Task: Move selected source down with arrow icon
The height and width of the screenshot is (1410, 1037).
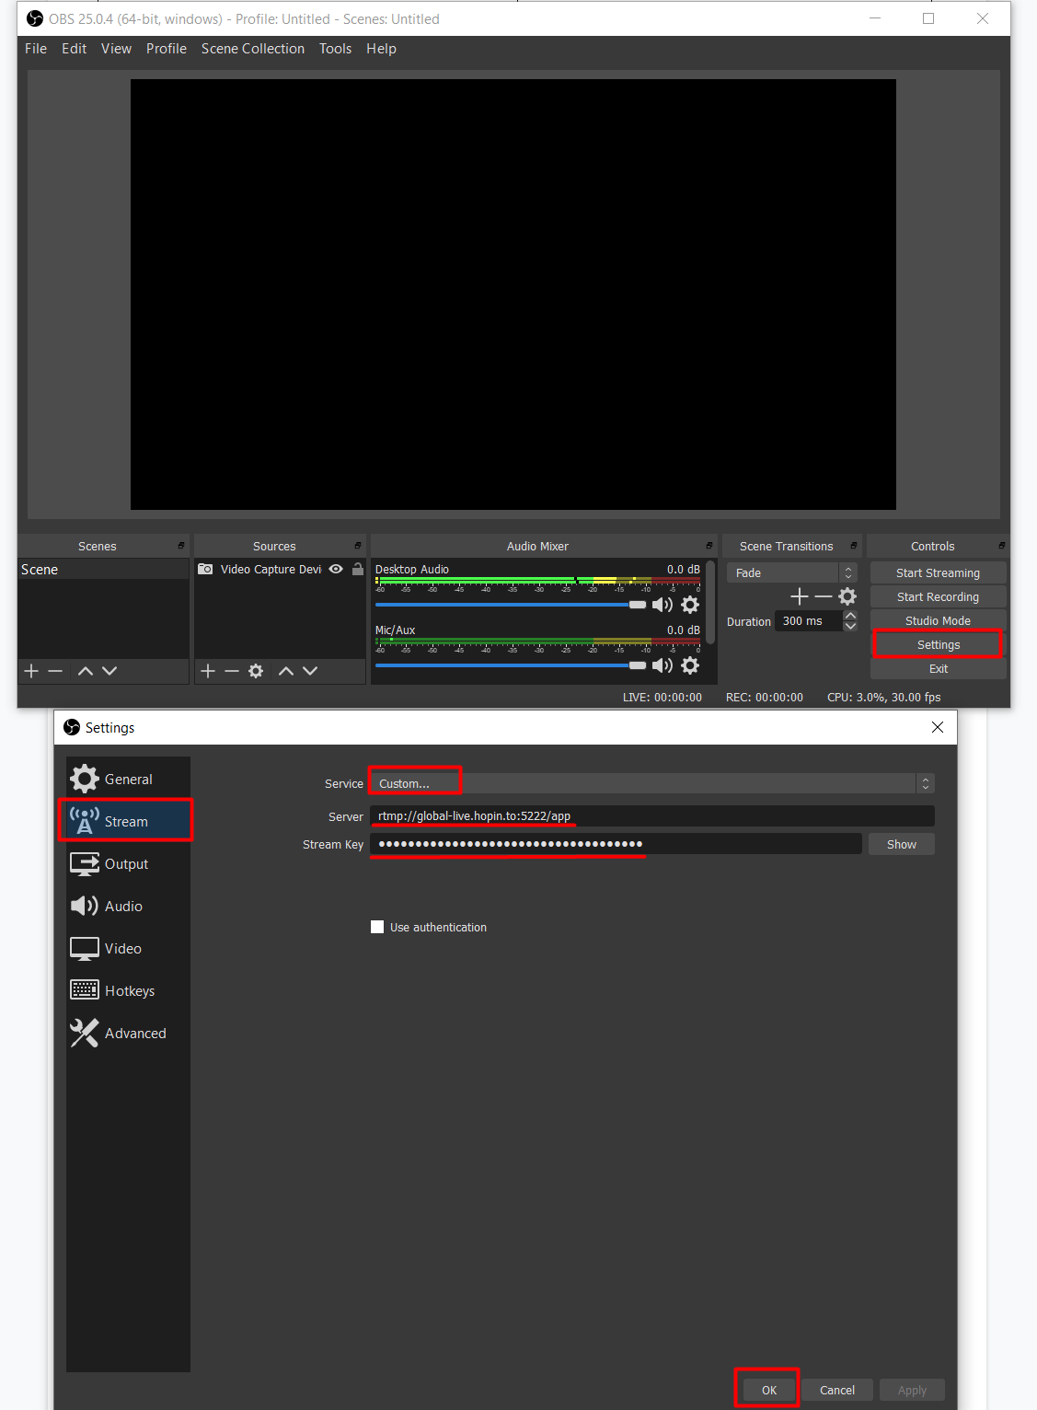Action: [x=310, y=671]
